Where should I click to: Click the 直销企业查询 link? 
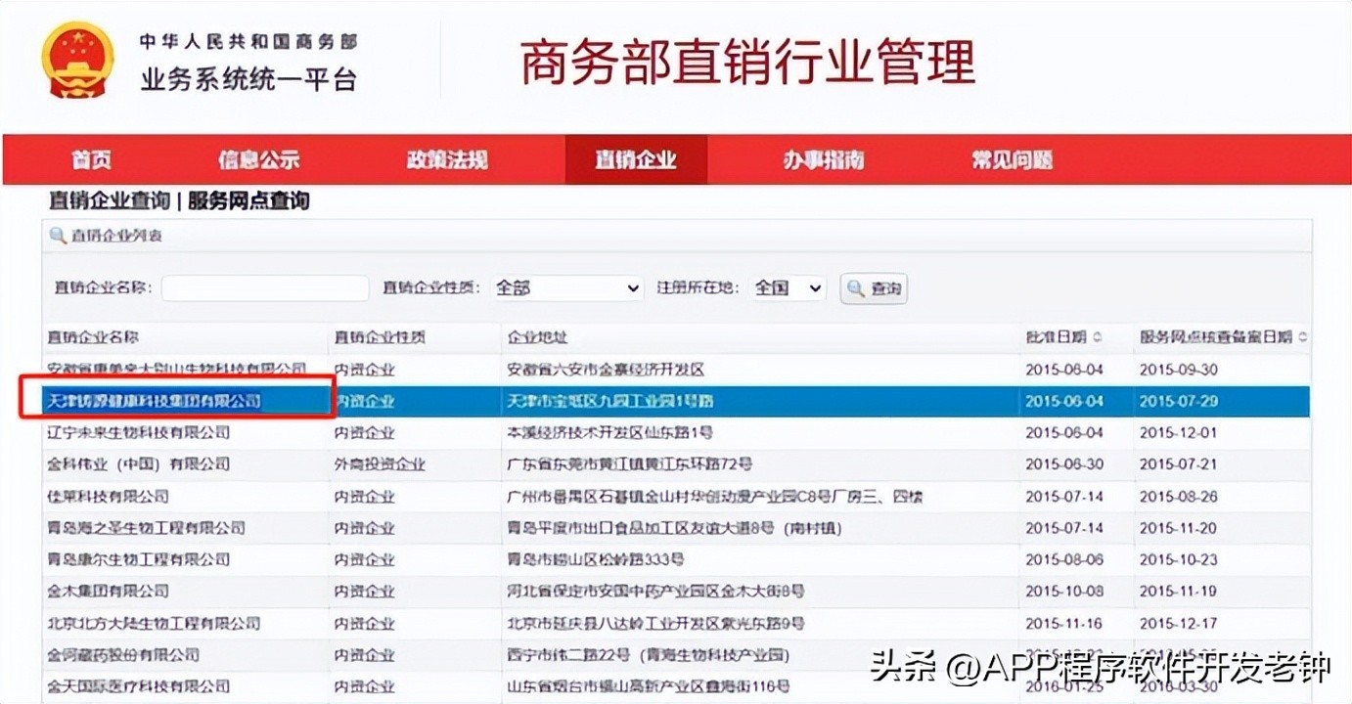(x=109, y=201)
